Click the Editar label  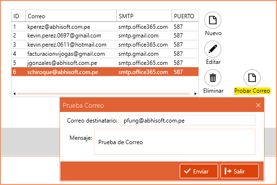pyautogui.click(x=213, y=62)
